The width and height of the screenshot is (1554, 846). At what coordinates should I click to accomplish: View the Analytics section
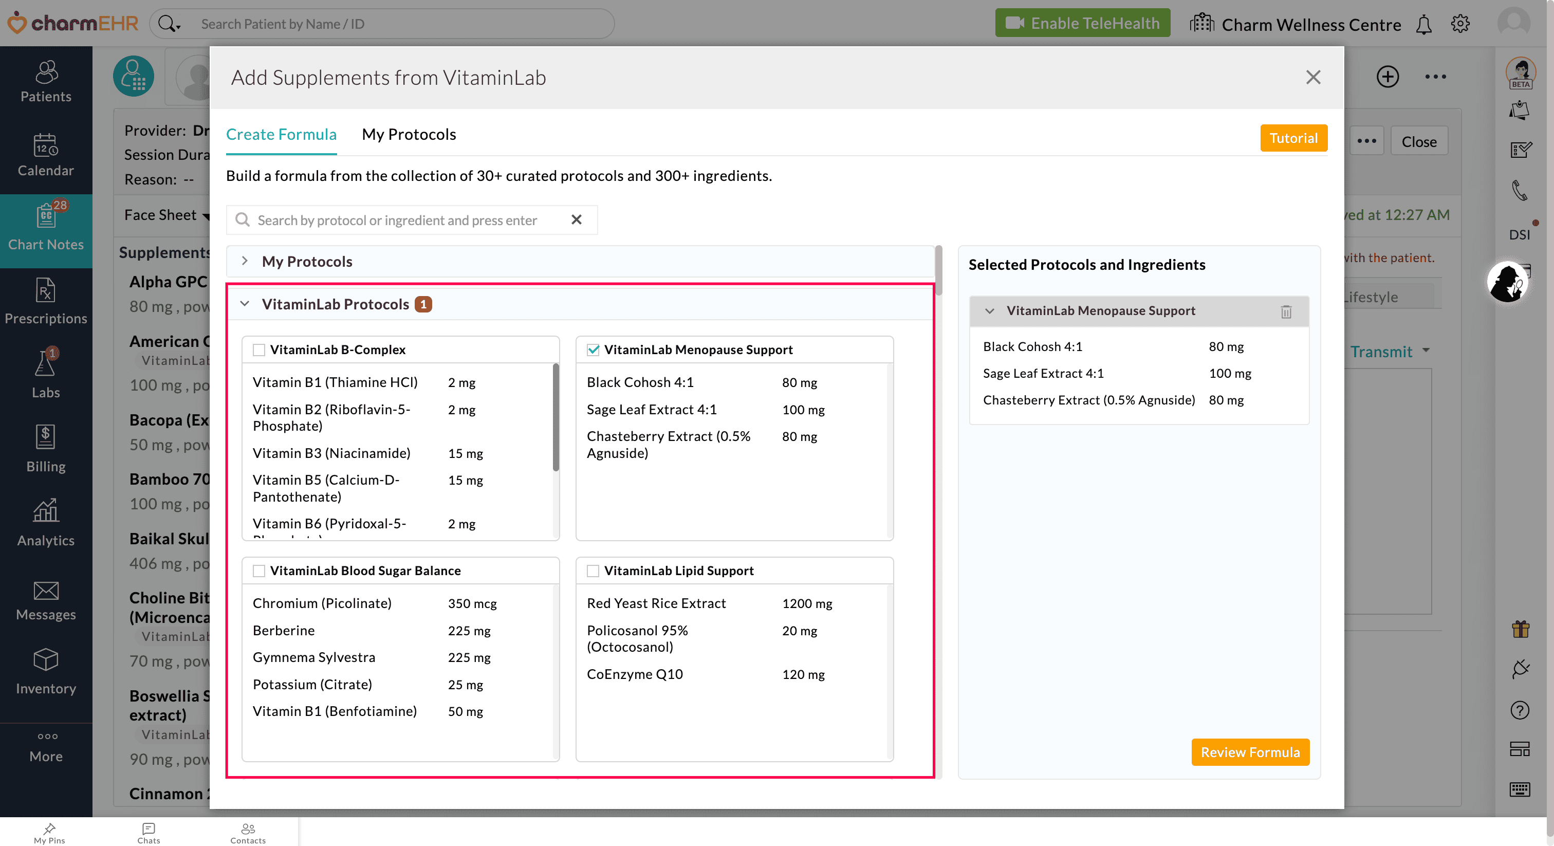[46, 522]
